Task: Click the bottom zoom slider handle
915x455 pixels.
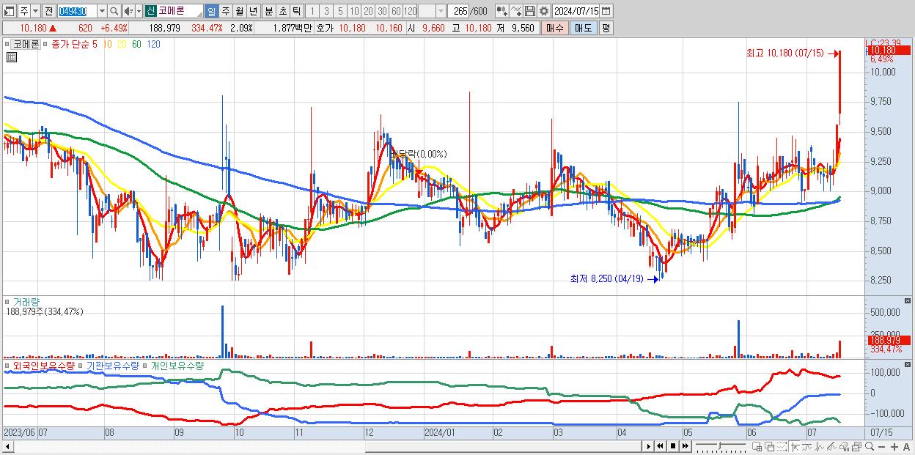Action: coord(720,445)
